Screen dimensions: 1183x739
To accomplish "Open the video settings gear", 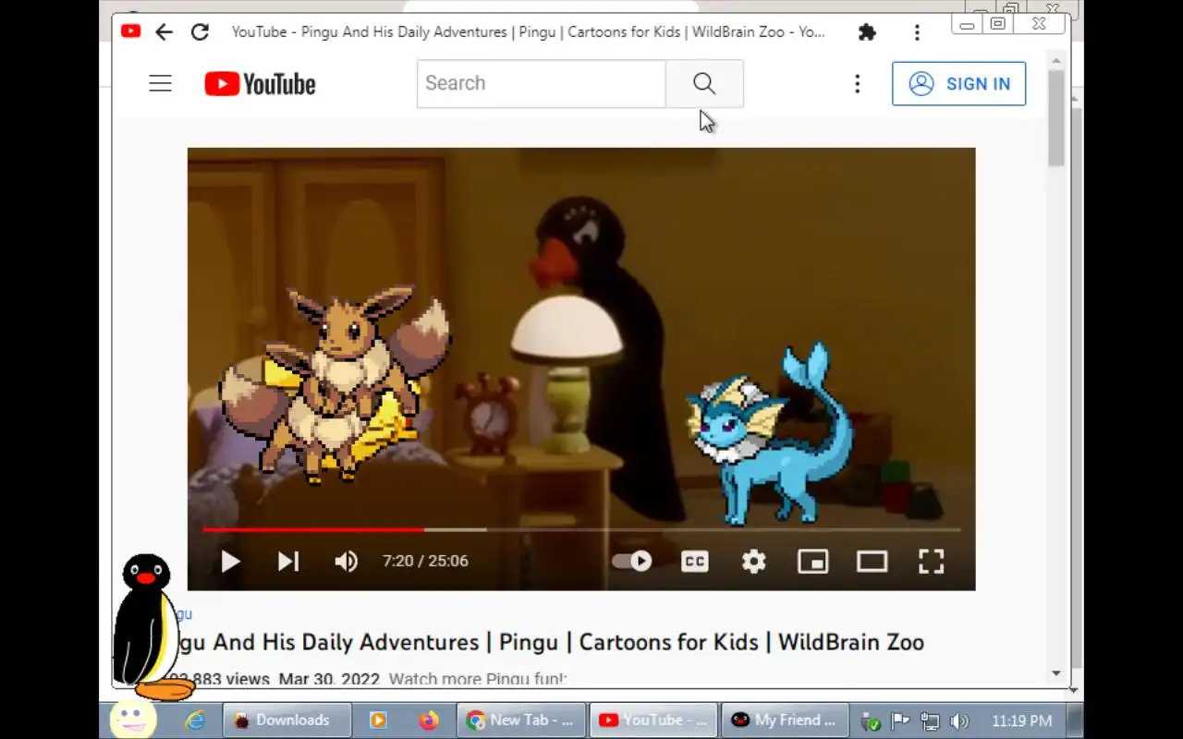I will [x=754, y=561].
